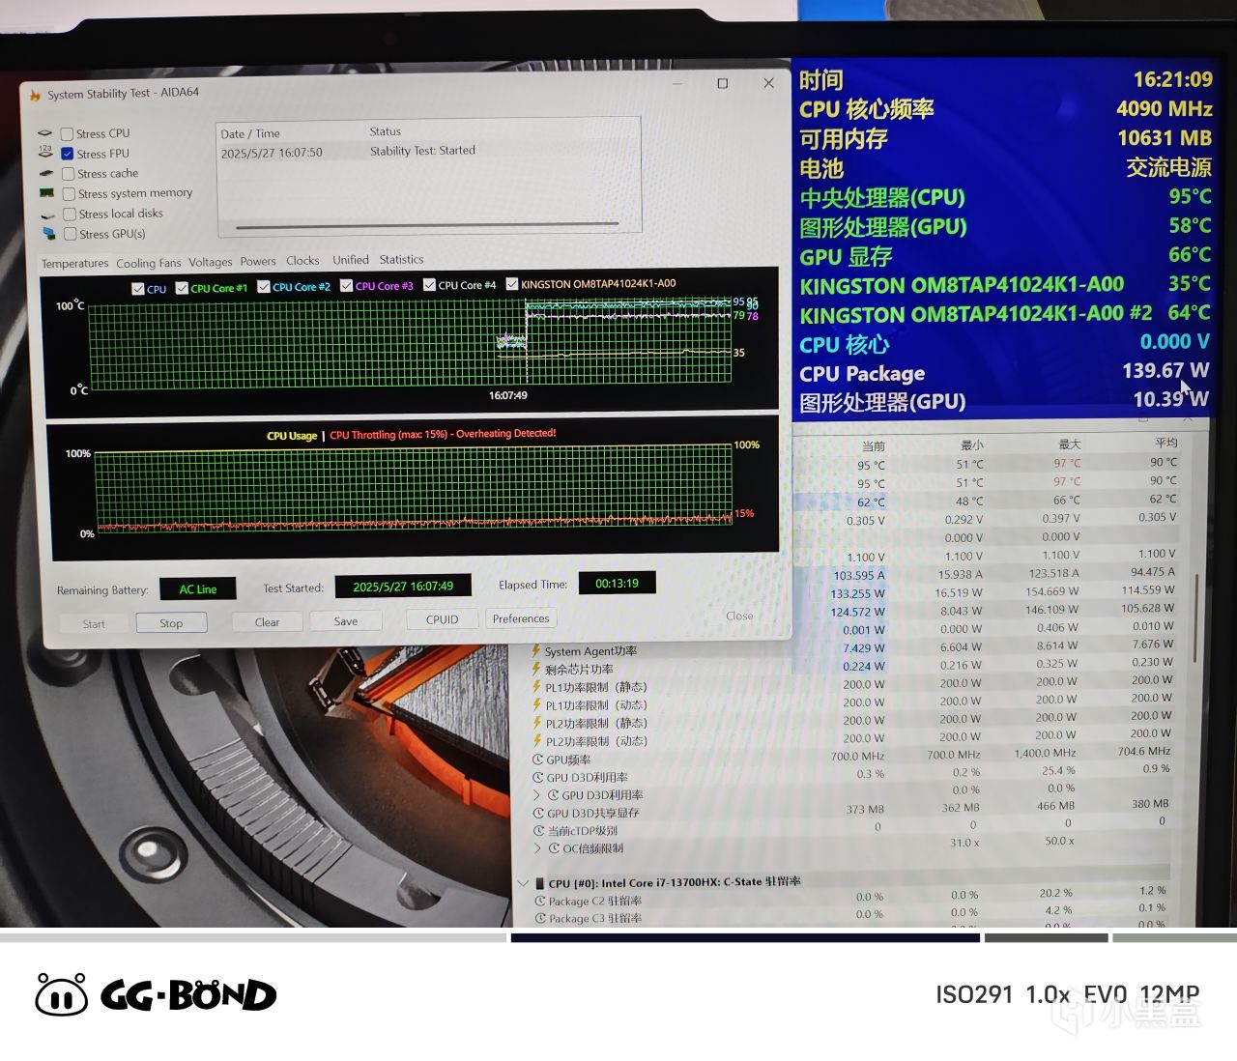Viewport: 1237px width, 1061px height.
Task: Open AIDA64 Preferences
Action: tap(521, 618)
